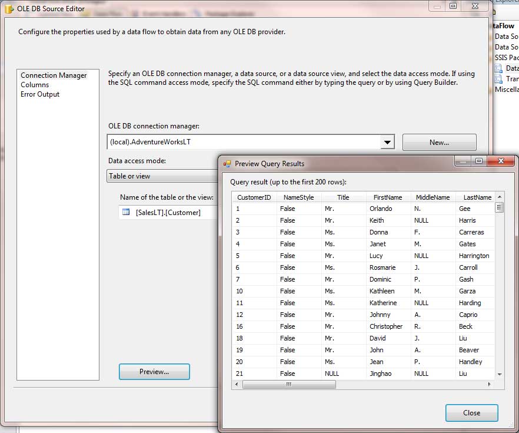Click the CustomerID column header
Image resolution: width=519 pixels, height=433 pixels.
click(254, 197)
